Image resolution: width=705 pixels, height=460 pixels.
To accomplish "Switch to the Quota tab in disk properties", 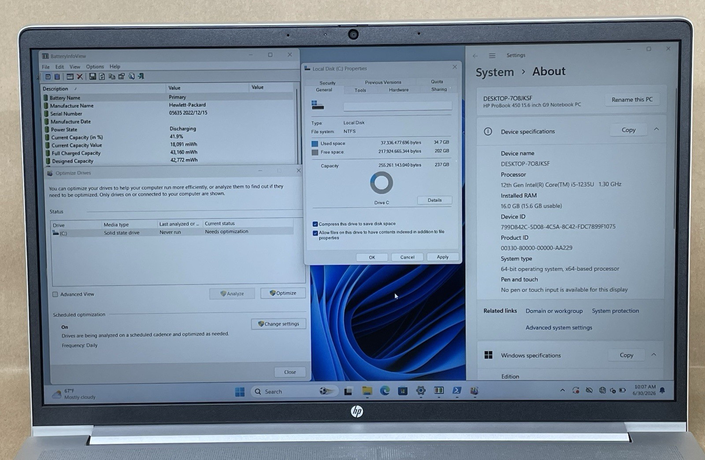I will click(x=437, y=82).
